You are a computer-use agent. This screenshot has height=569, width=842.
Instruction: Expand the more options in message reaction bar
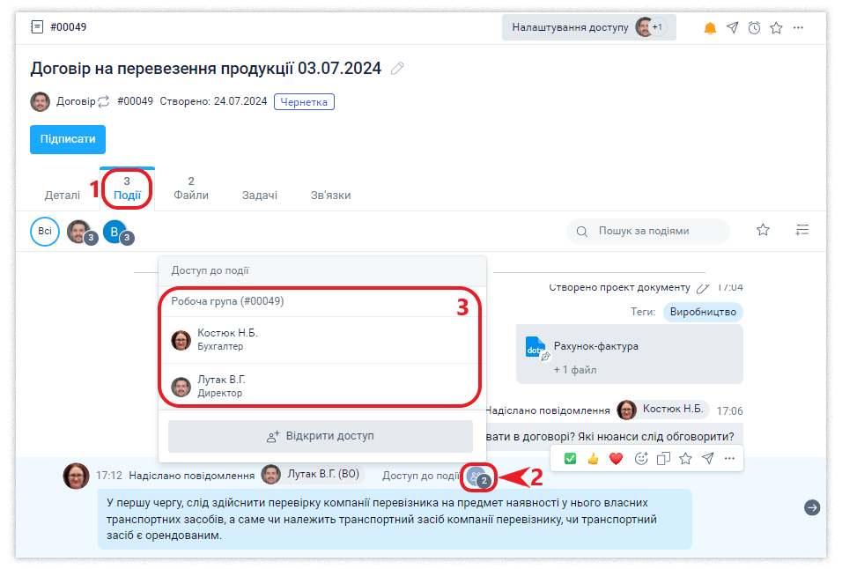[729, 458]
